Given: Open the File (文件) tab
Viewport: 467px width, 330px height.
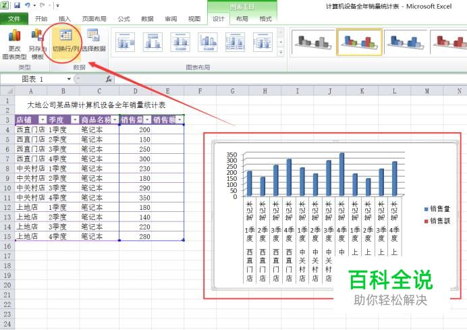Looking at the screenshot, I should point(14,19).
